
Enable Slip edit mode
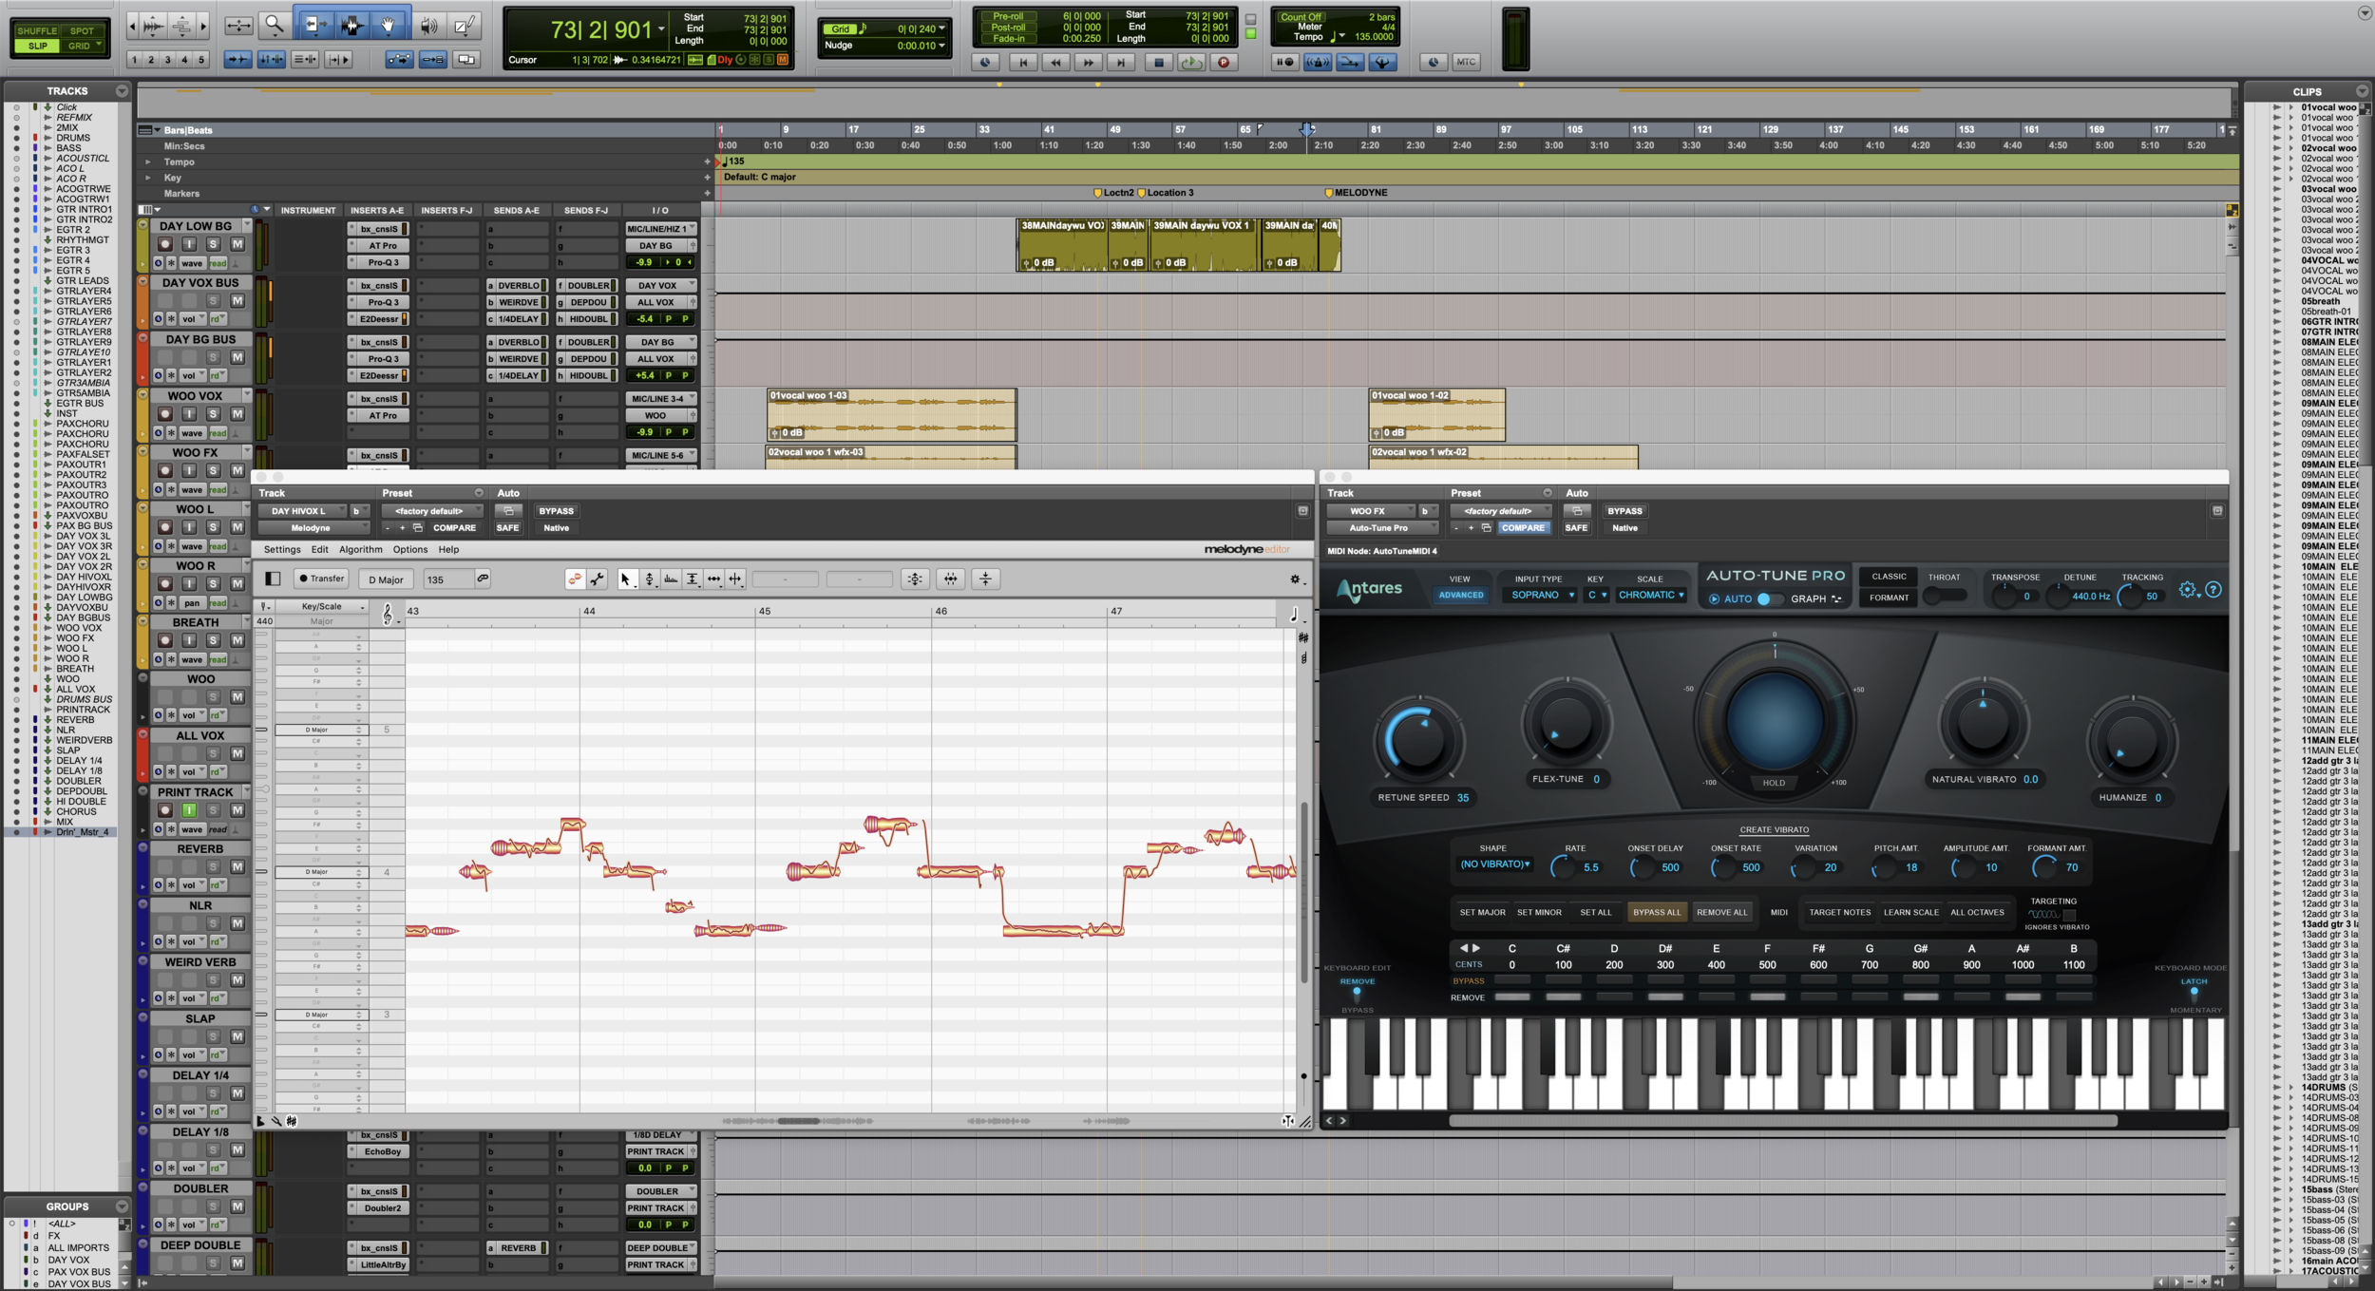pos(38,46)
